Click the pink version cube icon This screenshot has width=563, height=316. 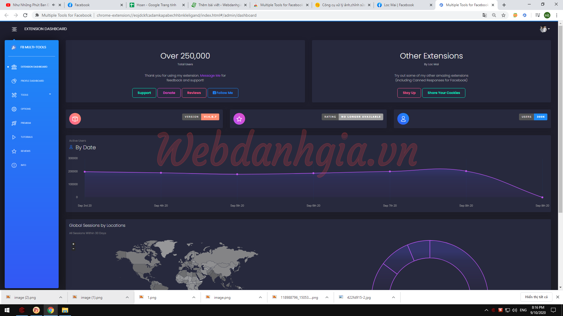75,119
